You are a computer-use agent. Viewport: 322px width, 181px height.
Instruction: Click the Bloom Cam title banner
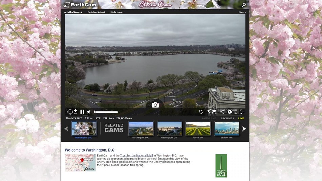click(155, 4)
